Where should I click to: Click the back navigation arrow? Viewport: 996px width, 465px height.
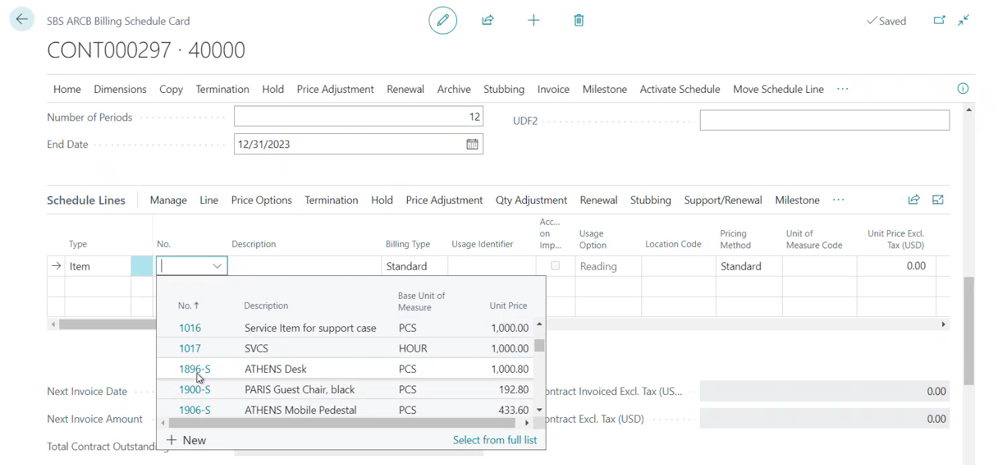[x=21, y=19]
